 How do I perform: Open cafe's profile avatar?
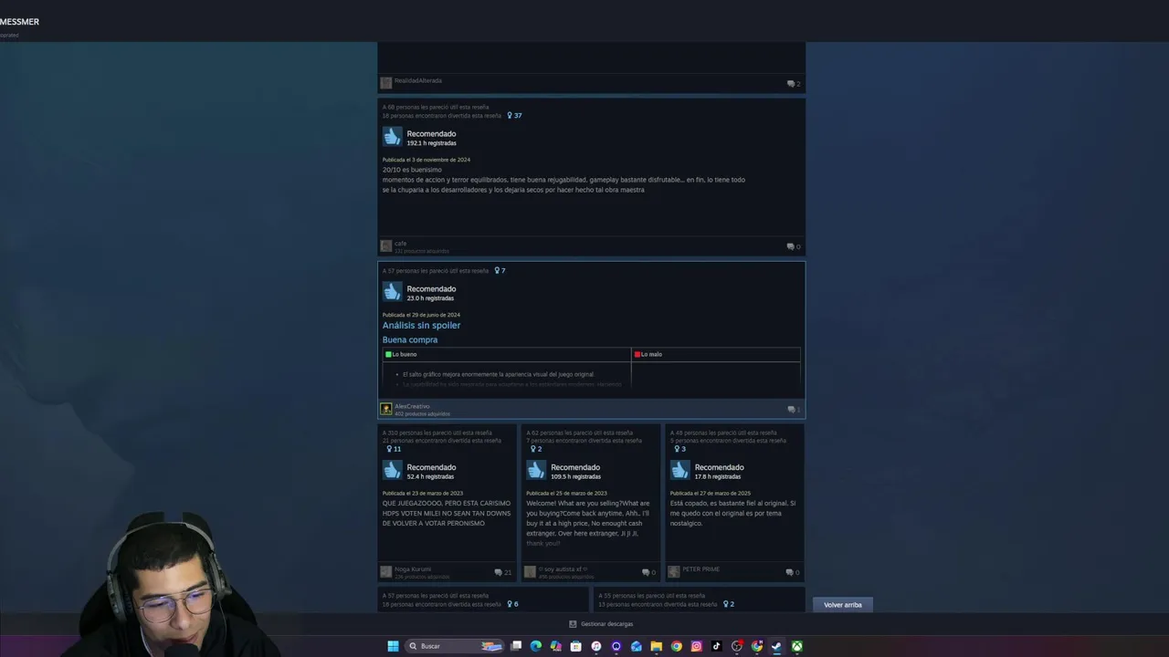click(x=386, y=245)
